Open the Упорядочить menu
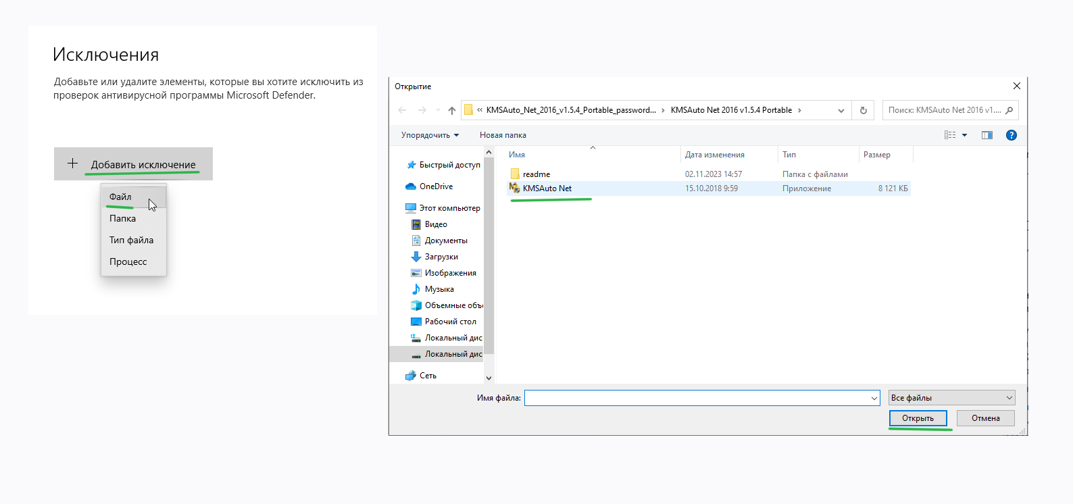 point(430,135)
